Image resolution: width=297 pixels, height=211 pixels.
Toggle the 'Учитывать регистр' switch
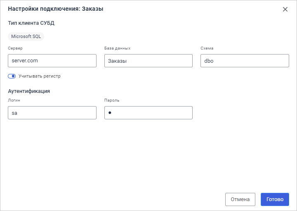[x=12, y=76]
